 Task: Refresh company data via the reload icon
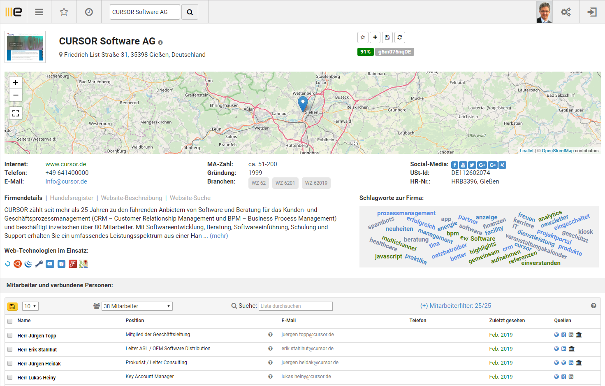click(x=399, y=37)
